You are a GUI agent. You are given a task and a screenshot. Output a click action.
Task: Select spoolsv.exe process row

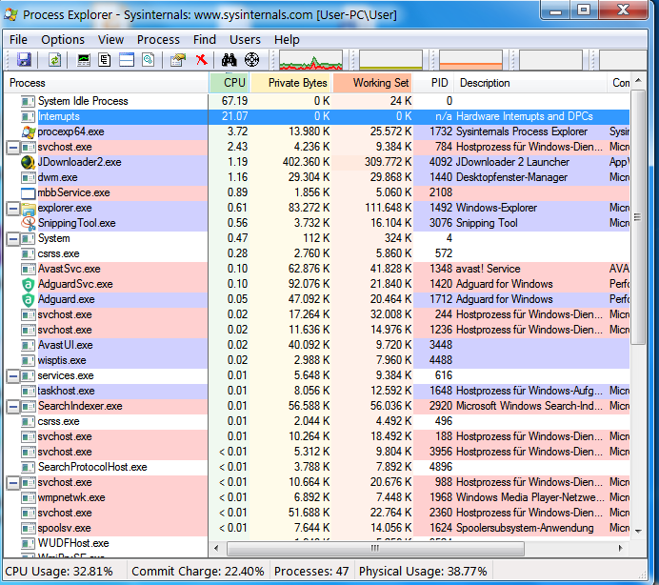pos(316,528)
